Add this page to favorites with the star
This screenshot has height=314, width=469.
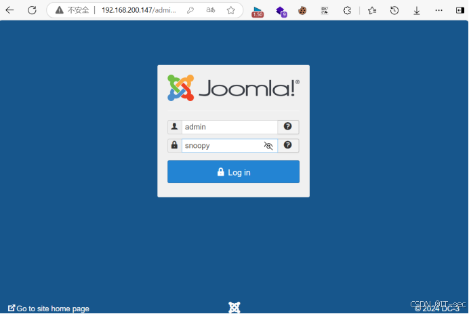[230, 10]
